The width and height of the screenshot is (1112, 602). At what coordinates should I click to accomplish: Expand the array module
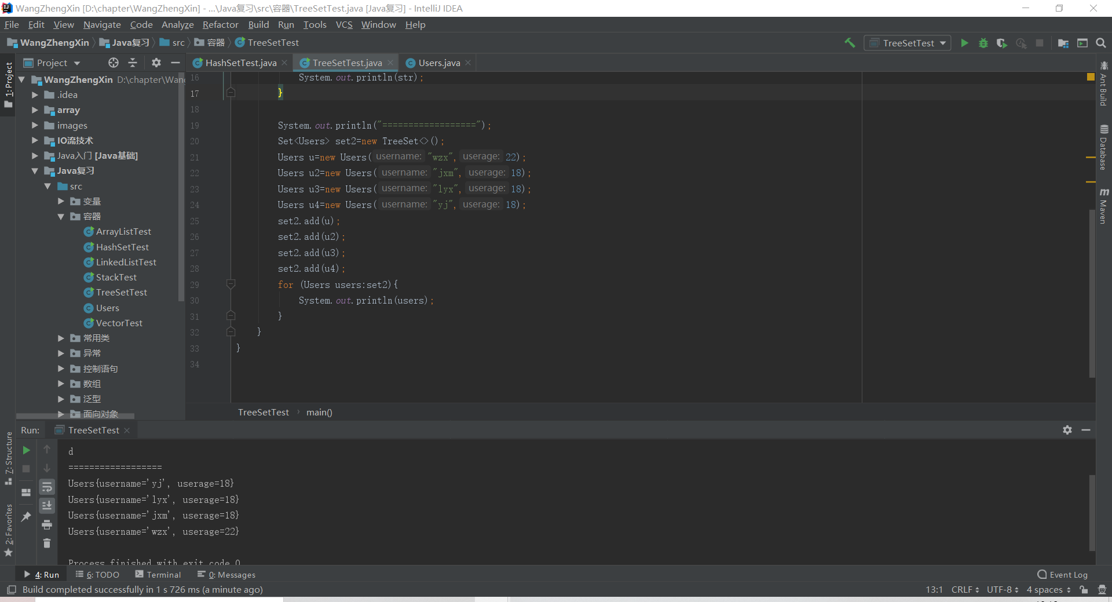click(35, 110)
